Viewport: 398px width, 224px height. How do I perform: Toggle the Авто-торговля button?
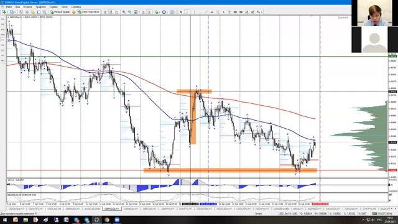pyautogui.click(x=88, y=12)
